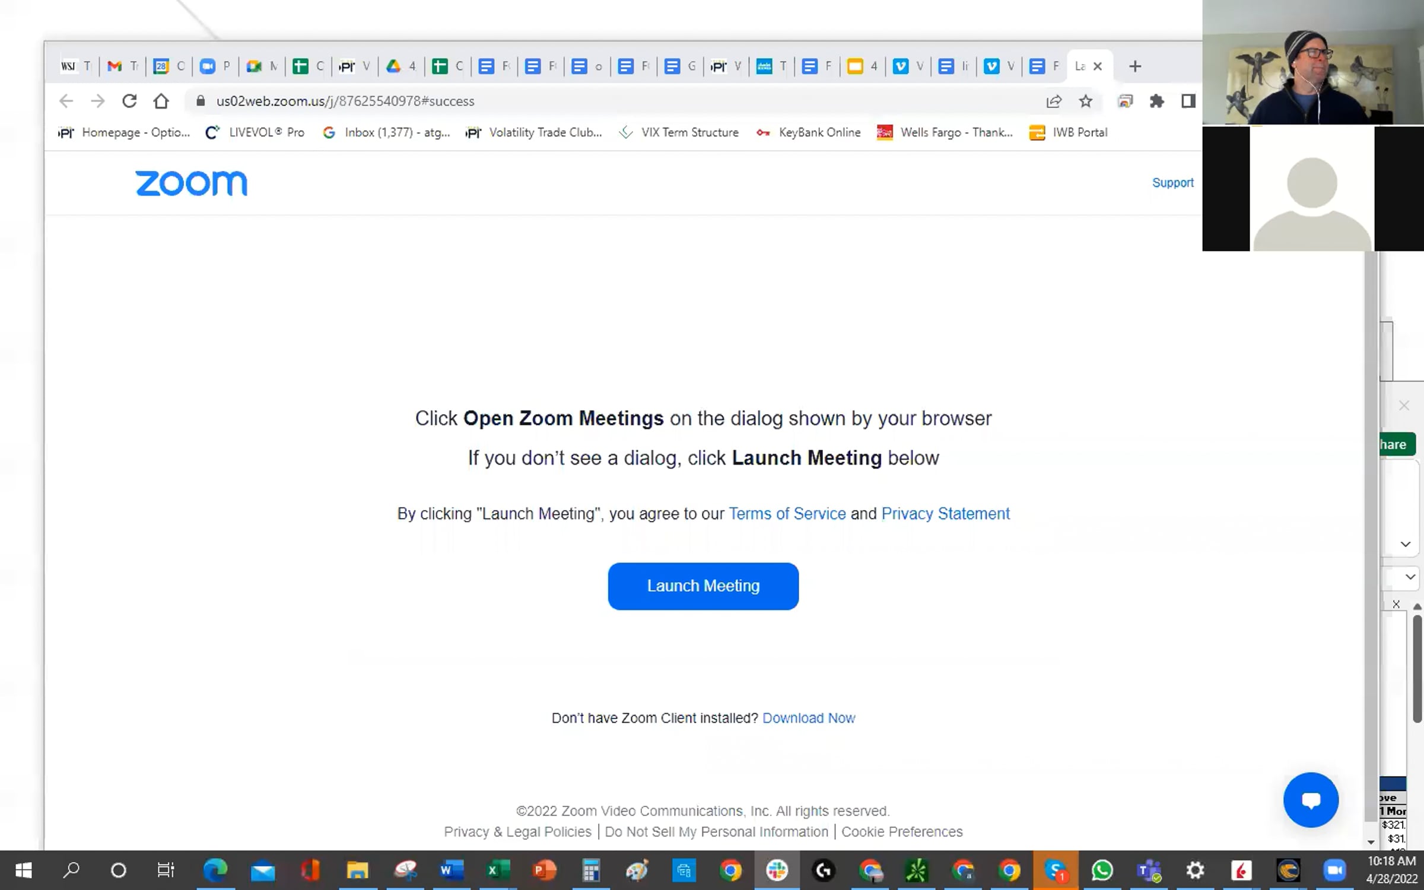The height and width of the screenshot is (890, 1424).
Task: Close the active Launch Meeting tab
Action: pos(1098,66)
